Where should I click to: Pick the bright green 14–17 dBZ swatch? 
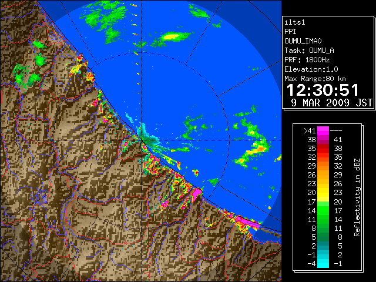pos(323,210)
